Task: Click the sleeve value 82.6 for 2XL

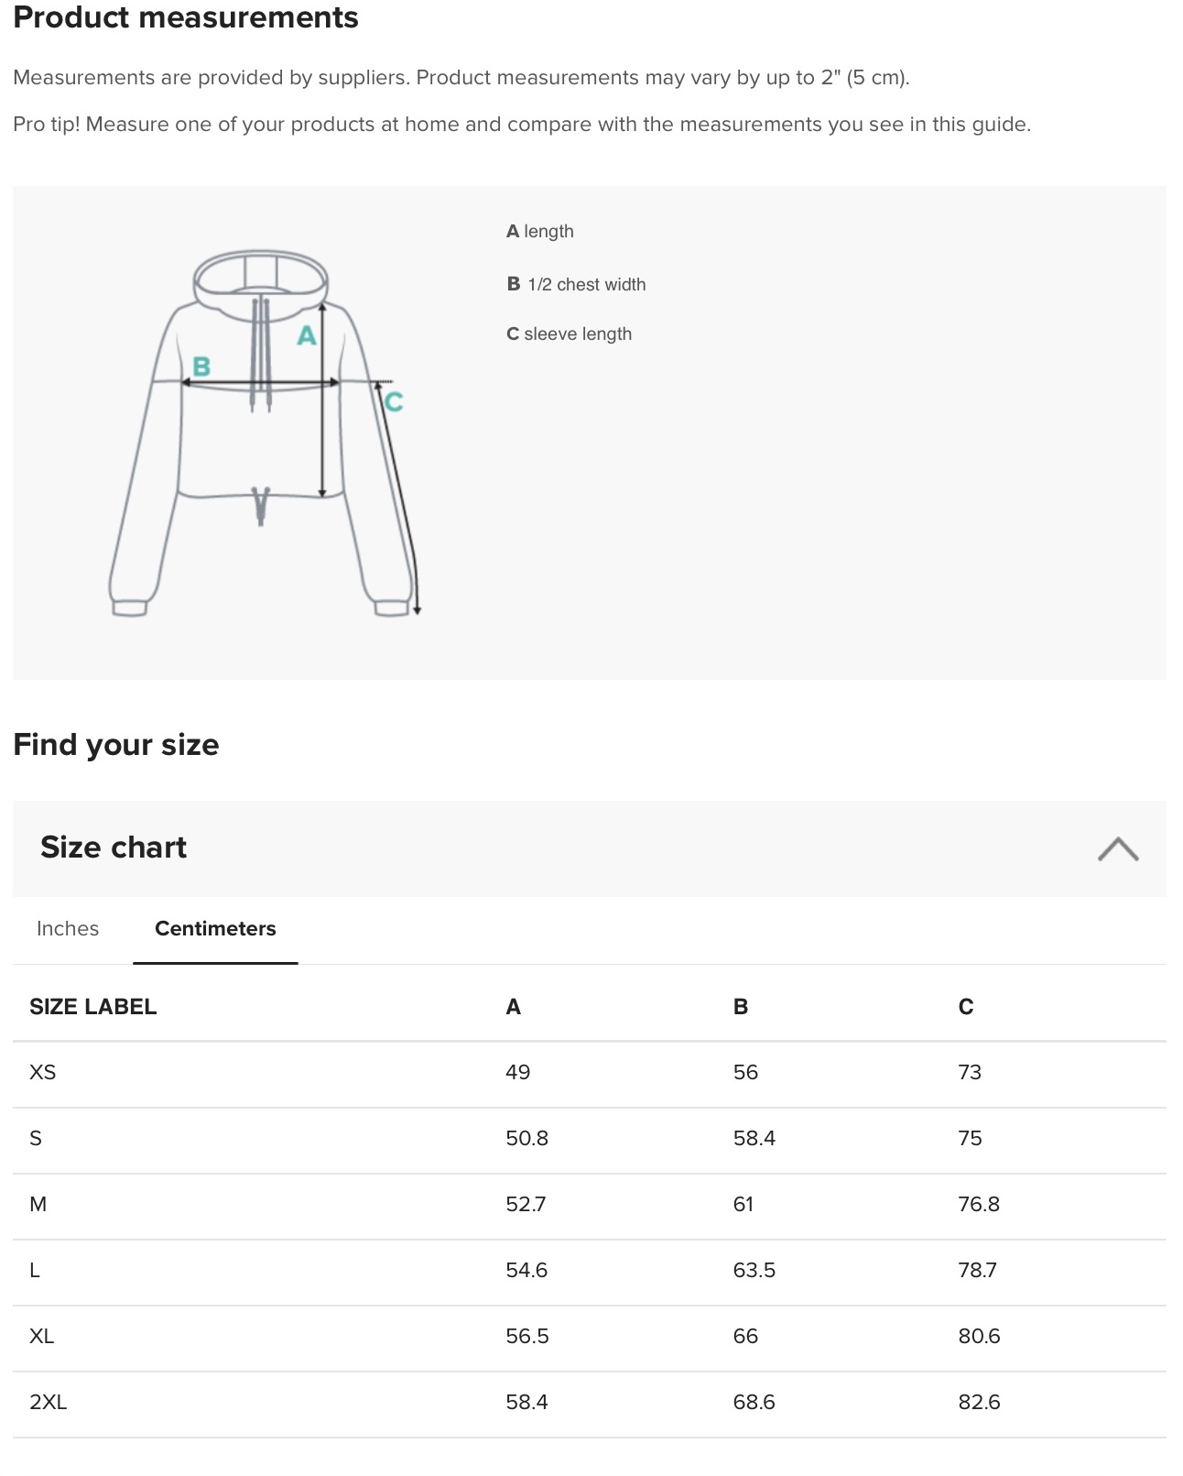Action: (x=982, y=1401)
